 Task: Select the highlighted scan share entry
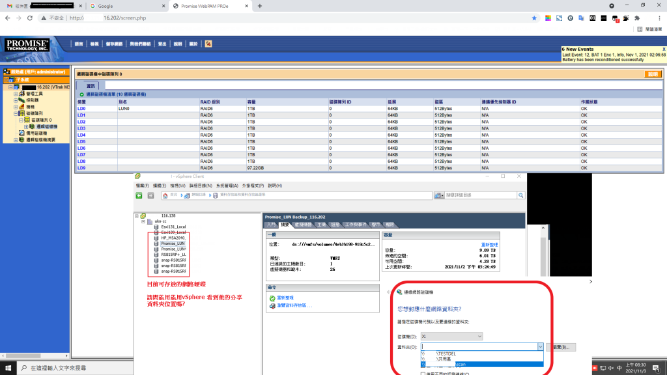click(482, 365)
